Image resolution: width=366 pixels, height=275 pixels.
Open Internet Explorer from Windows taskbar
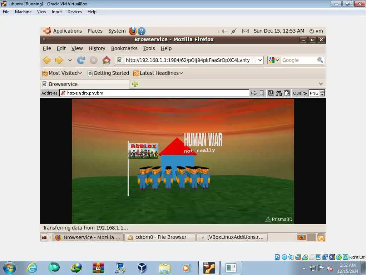tap(32, 268)
